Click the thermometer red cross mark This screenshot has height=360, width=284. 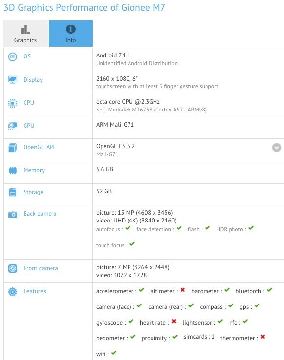click(x=263, y=337)
